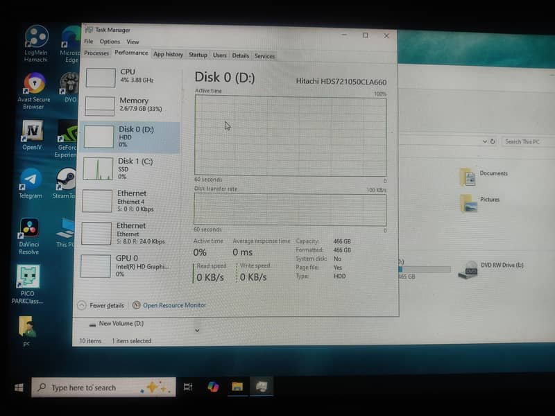Select CPU in the performance sidebar
This screenshot has height=416, width=555.
click(132, 77)
